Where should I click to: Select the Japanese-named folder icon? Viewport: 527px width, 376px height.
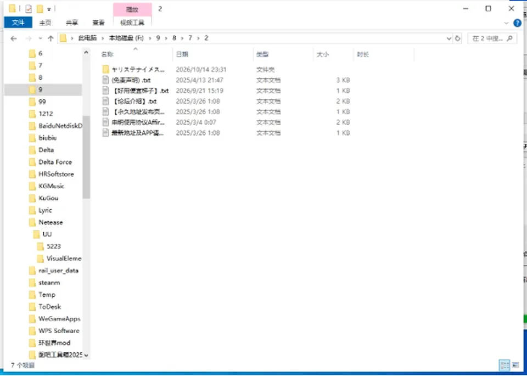[106, 70]
